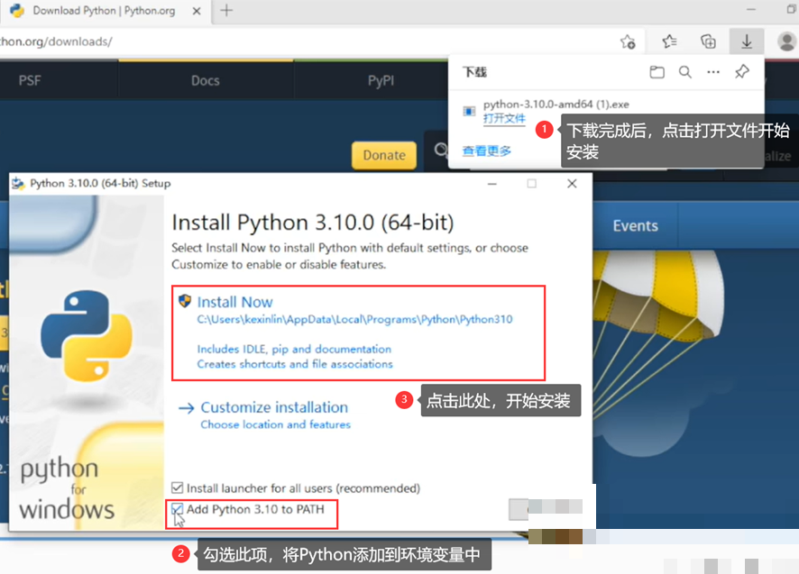Open the PyPI menu item
This screenshot has height=574, width=799.
pos(381,80)
